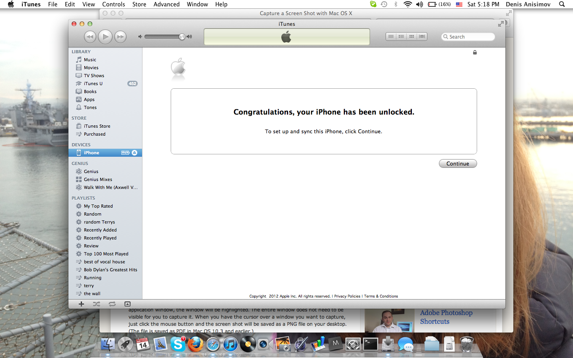Open the Terms & Conditions link

381,296
